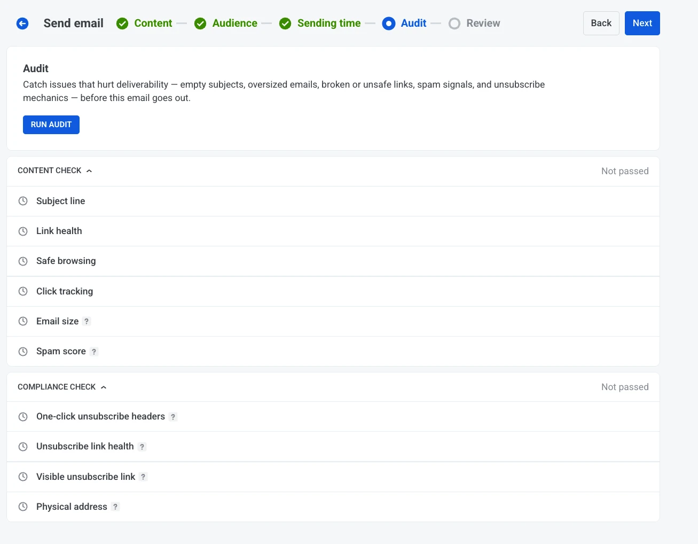Click the Audit section heading
698x544 pixels.
(x=36, y=68)
